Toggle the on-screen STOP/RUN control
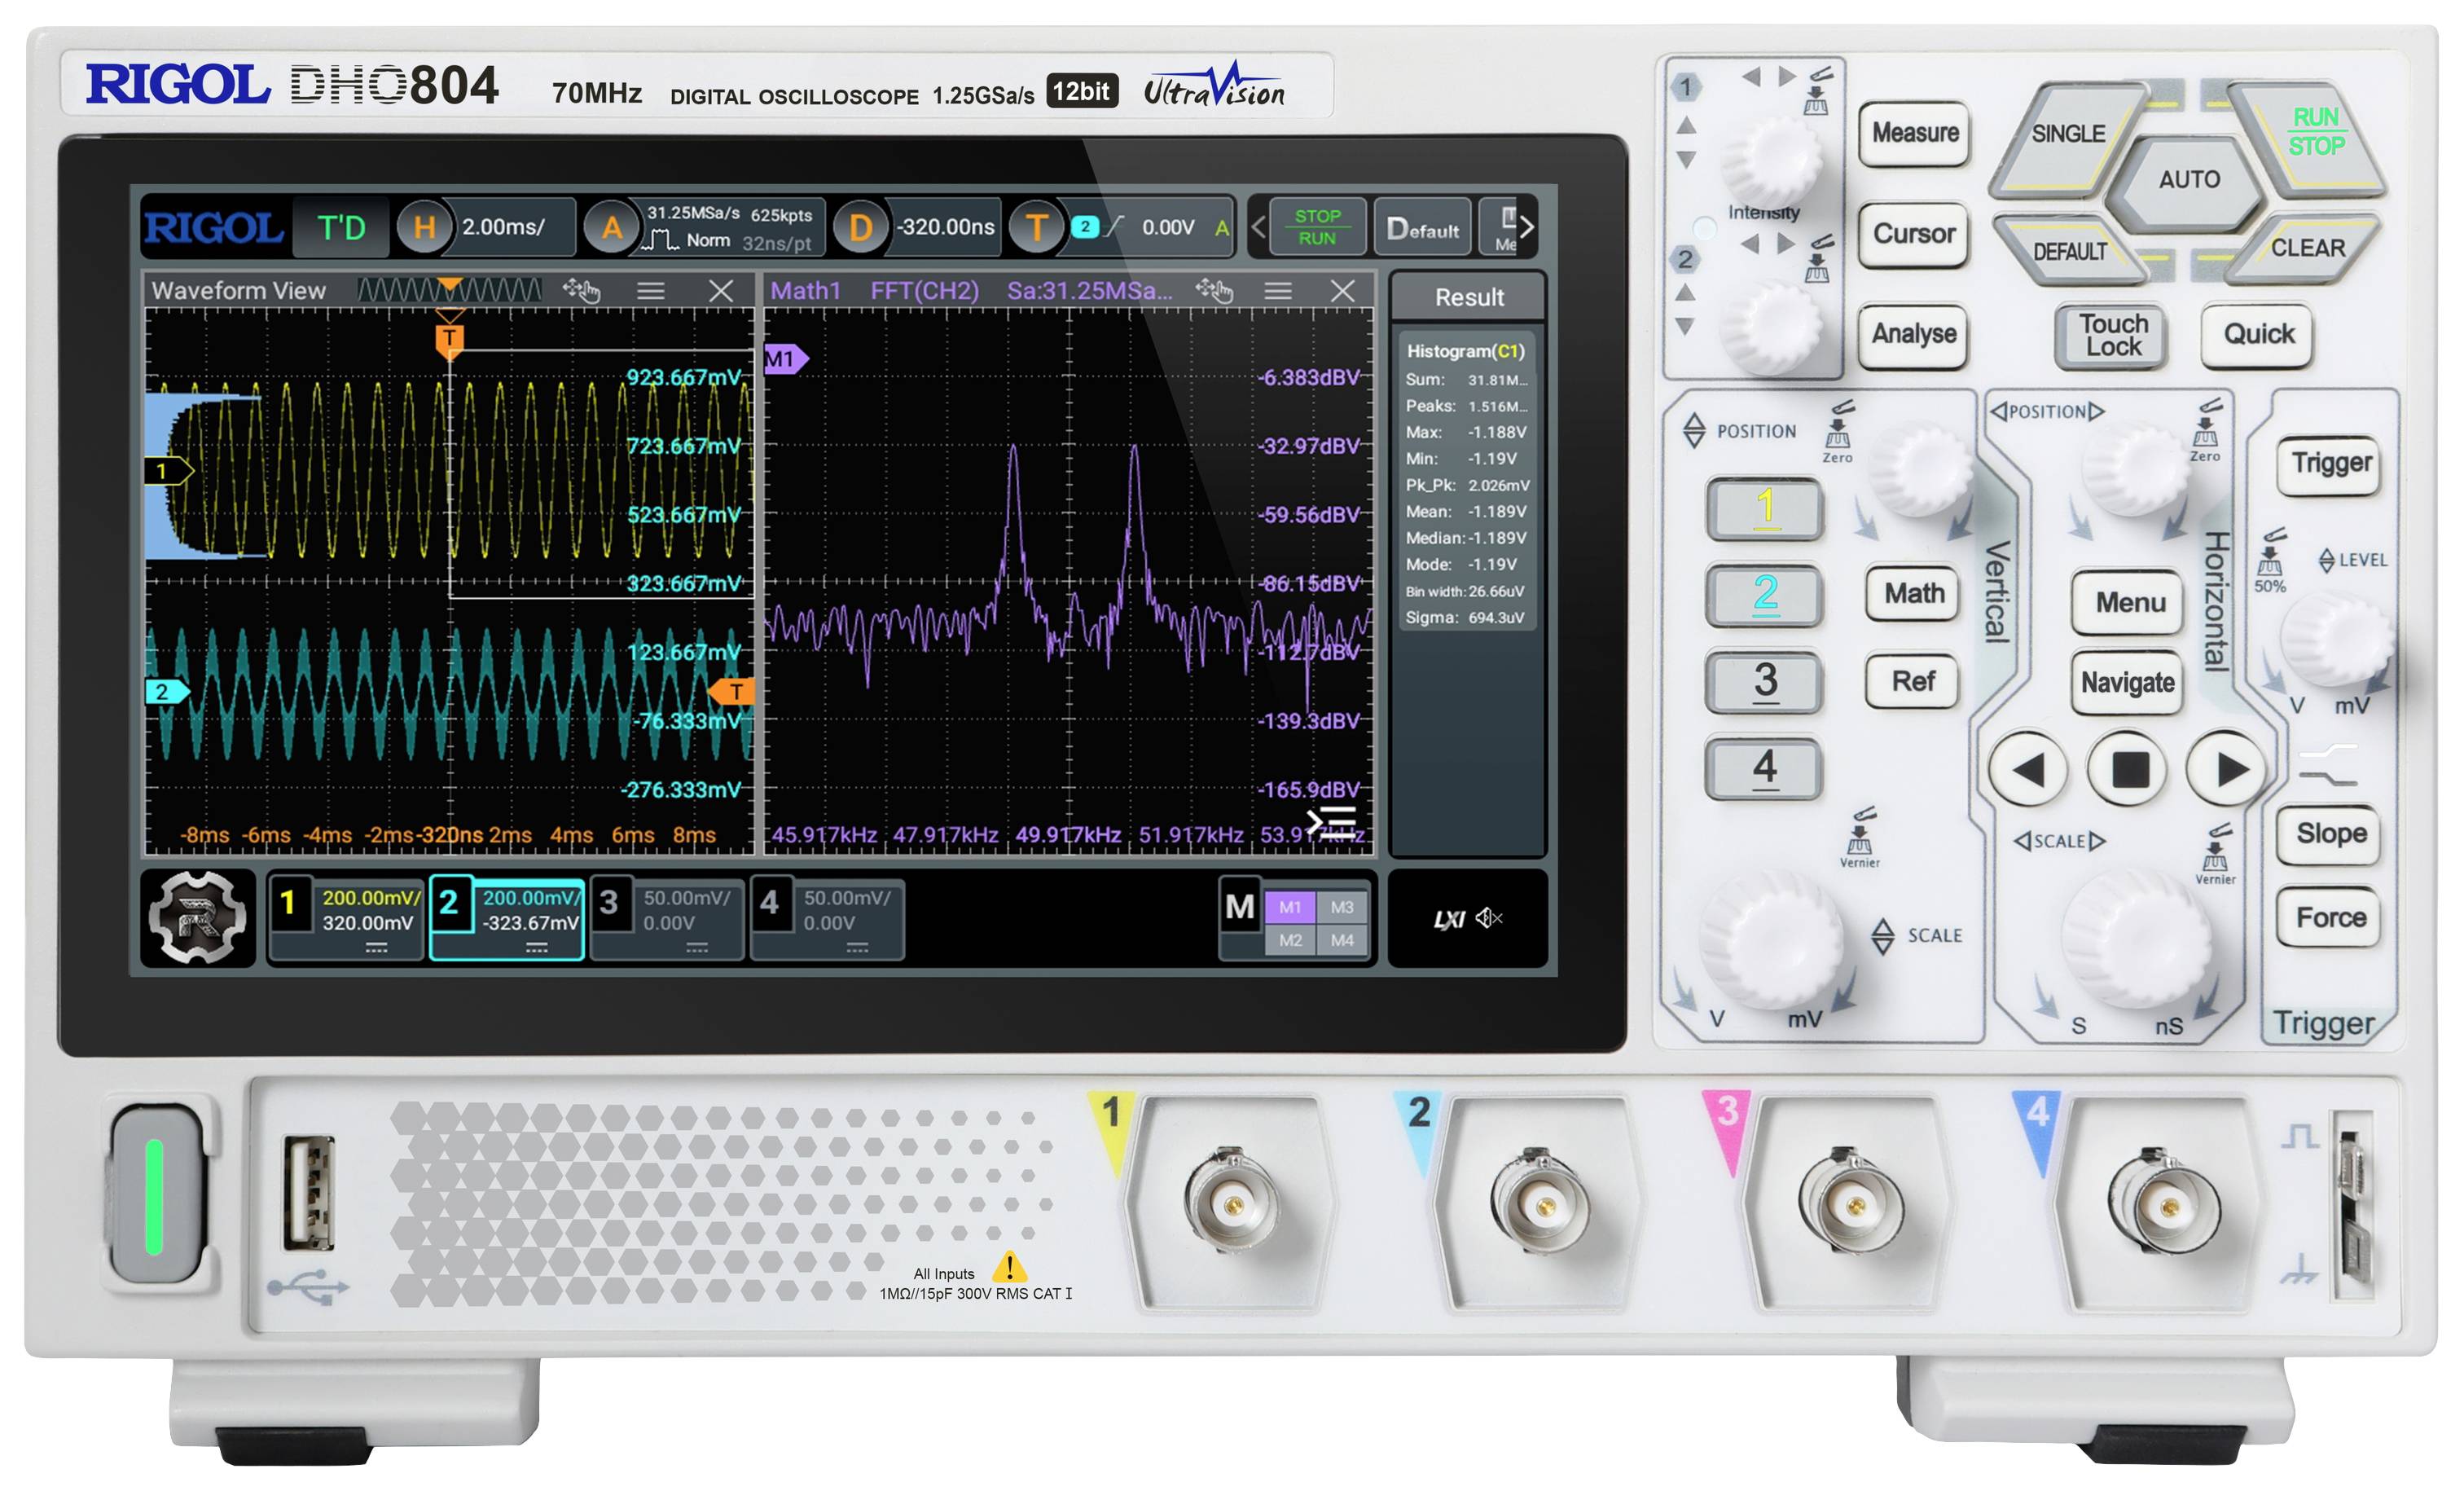Viewport: 2464px width, 1491px height. click(1320, 227)
